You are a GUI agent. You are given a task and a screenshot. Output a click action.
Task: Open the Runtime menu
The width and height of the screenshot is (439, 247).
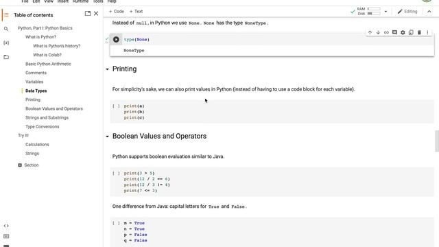80,1
